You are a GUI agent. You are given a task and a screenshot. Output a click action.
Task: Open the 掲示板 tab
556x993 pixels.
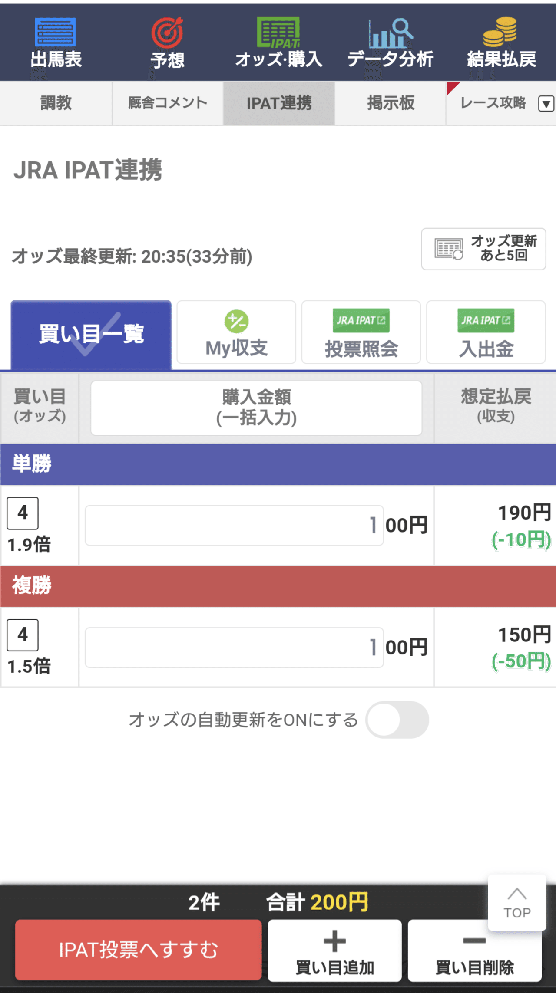pyautogui.click(x=391, y=103)
